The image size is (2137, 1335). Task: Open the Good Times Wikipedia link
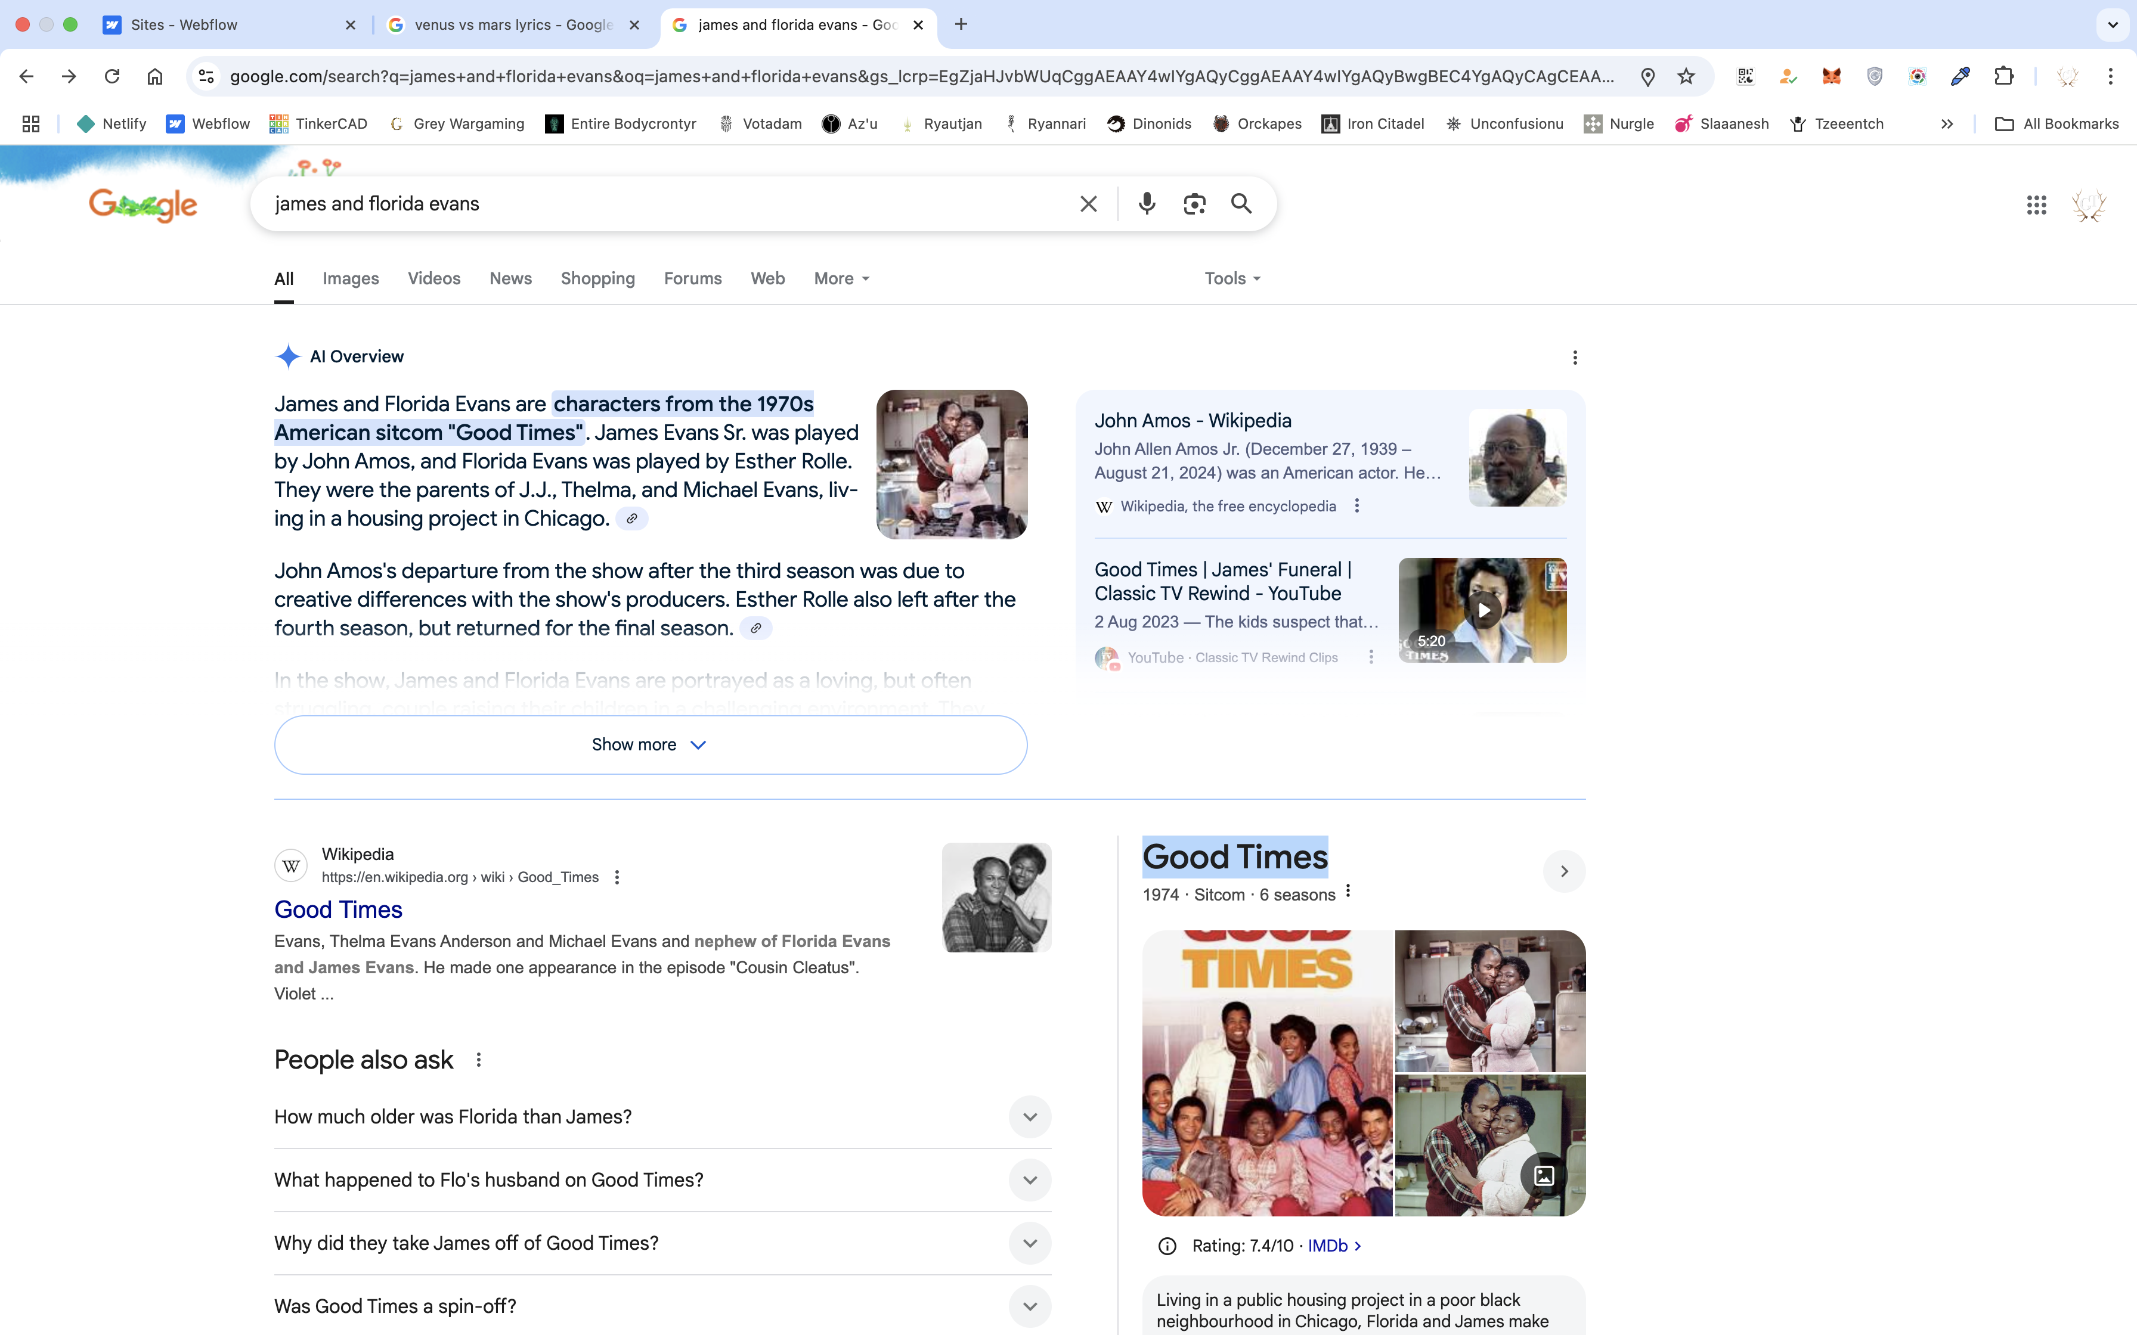click(x=338, y=909)
